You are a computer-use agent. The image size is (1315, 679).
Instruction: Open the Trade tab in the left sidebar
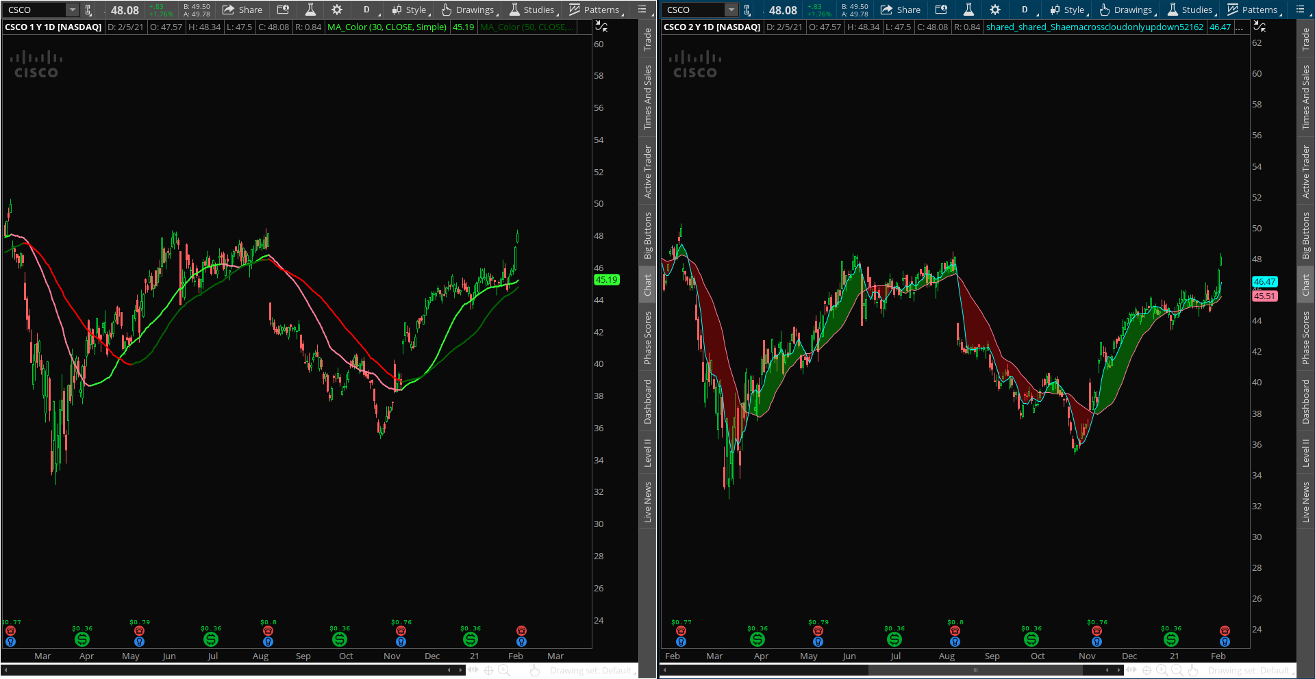click(x=647, y=40)
